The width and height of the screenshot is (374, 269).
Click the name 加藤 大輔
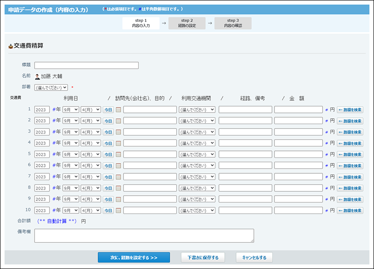[51, 76]
